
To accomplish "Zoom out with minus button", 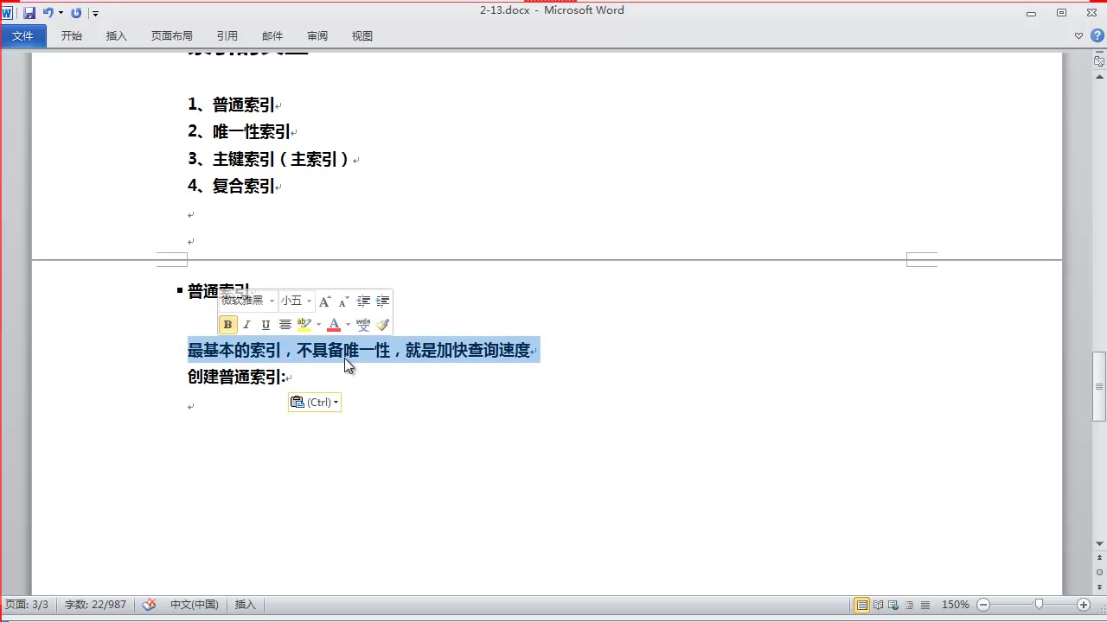I will click(x=983, y=605).
